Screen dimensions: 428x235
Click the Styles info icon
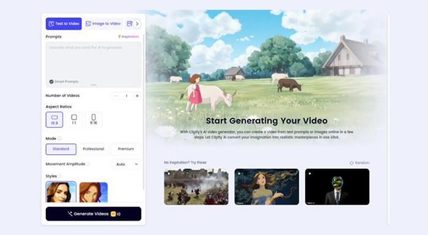point(60,176)
